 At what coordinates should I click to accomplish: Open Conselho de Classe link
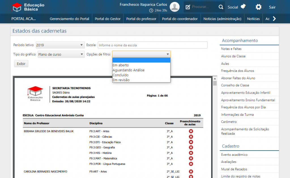pyautogui.click(x=235, y=85)
